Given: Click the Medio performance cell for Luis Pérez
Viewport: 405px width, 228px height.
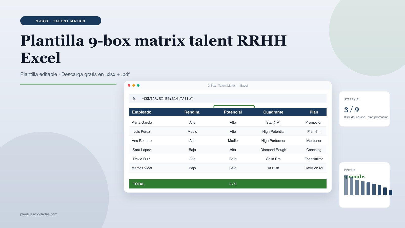Looking at the screenshot, I should tap(192, 131).
